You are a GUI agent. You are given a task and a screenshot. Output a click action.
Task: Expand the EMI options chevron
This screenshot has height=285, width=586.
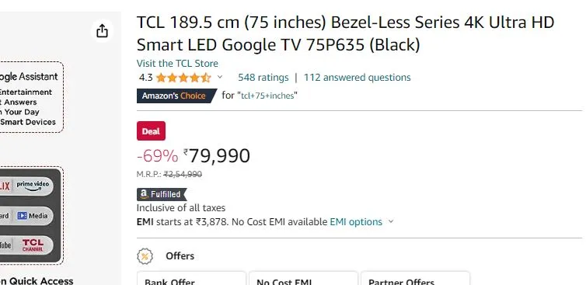point(391,221)
